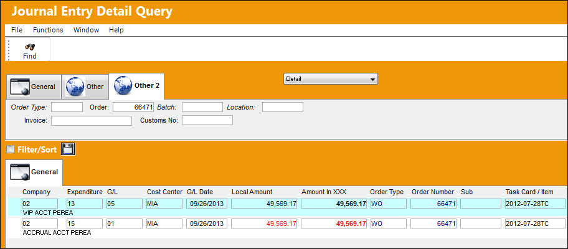568x249 pixels.
Task: Click the G/L Date column header
Action: [200, 192]
